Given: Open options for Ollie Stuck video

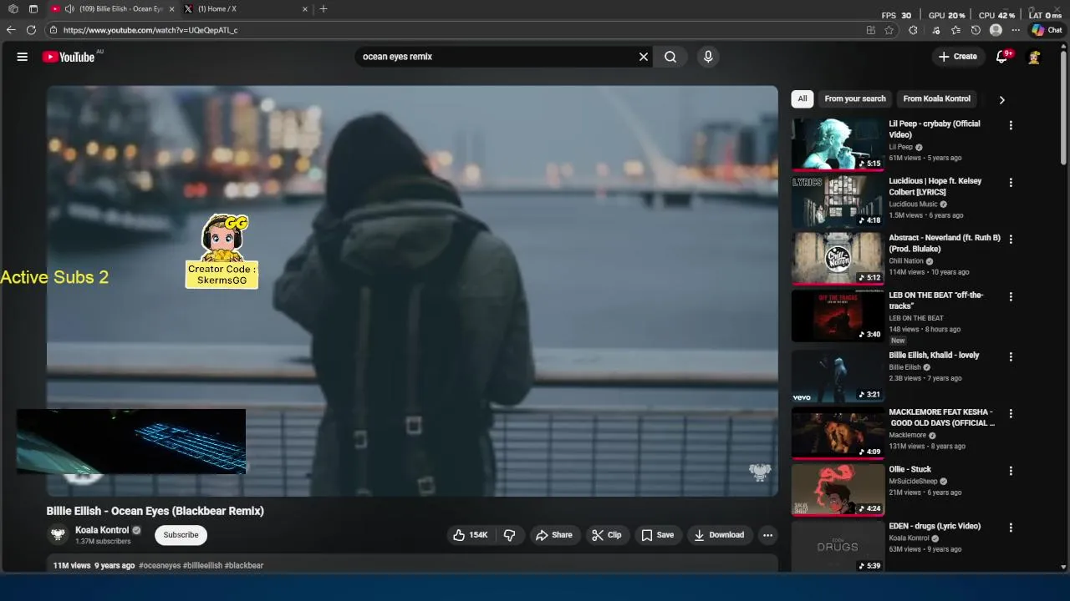Looking at the screenshot, I should pyautogui.click(x=1011, y=471).
